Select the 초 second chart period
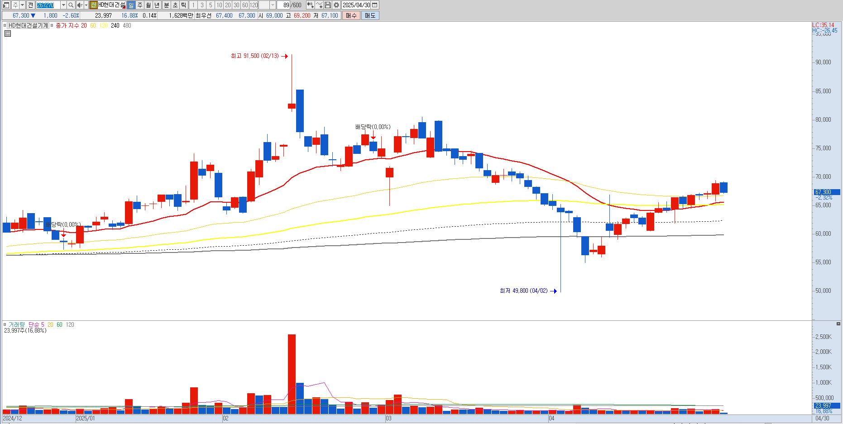 click(175, 5)
